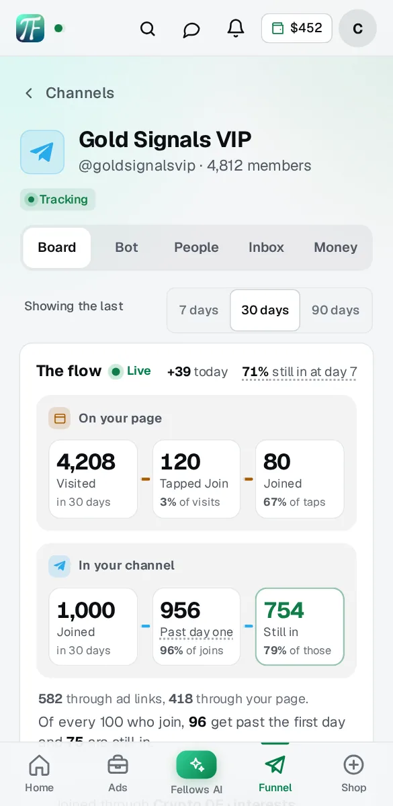
Task: Open the 1,000 Joined card
Action: point(93,627)
